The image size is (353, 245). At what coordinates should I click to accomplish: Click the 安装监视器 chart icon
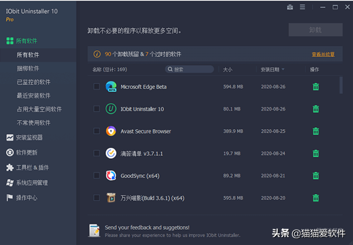tap(9, 137)
